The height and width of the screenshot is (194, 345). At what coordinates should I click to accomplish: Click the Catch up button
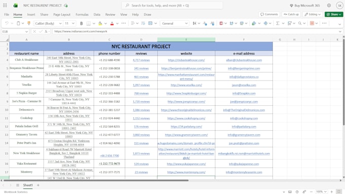point(291,14)
